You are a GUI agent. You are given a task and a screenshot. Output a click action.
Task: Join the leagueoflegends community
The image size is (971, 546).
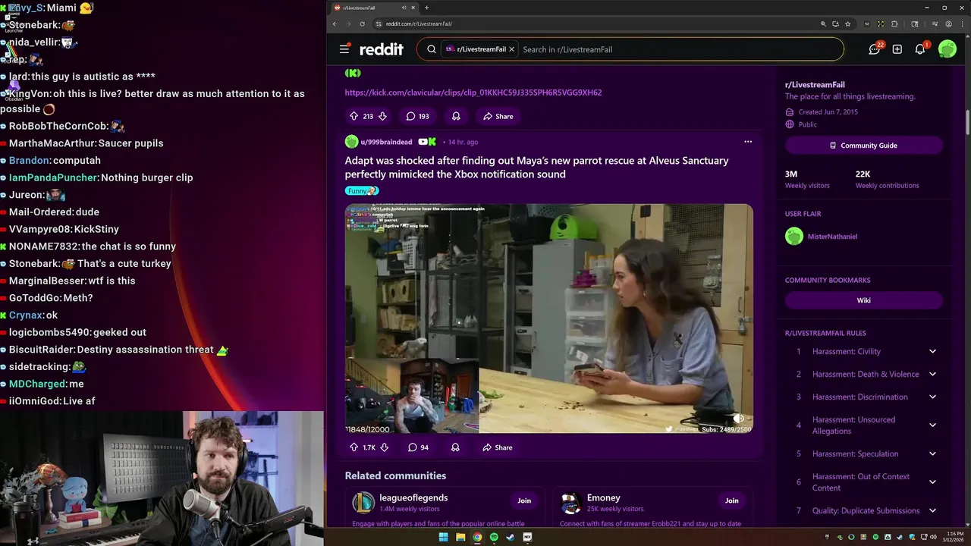coord(524,500)
